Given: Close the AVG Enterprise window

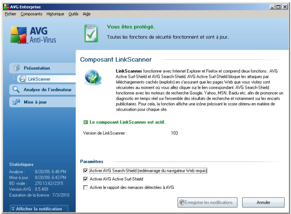Looking at the screenshot, I should [x=285, y=7].
